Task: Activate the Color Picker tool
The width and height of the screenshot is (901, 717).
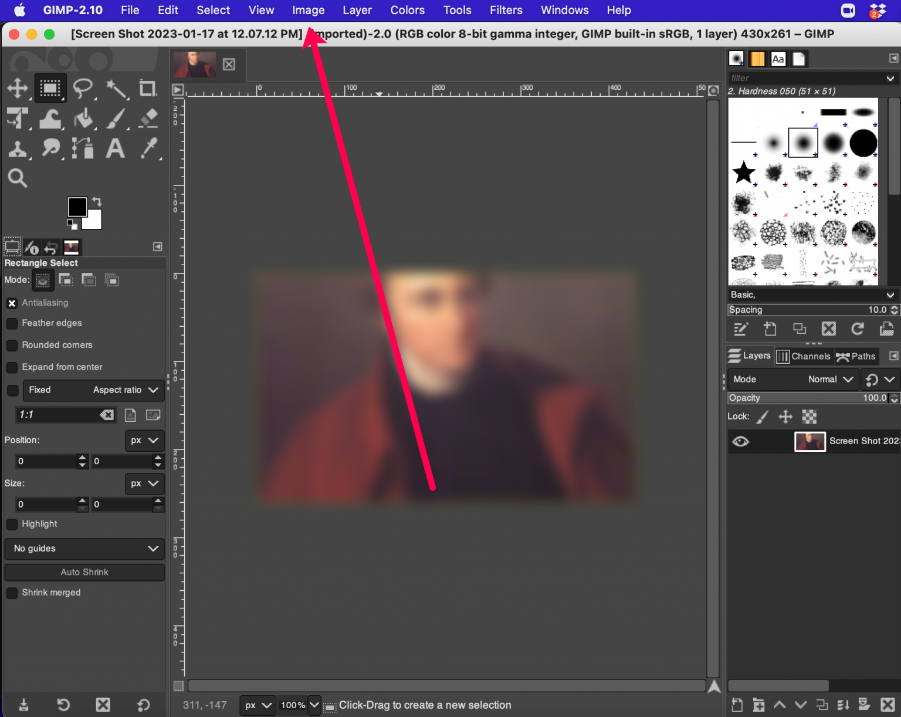Action: point(148,148)
